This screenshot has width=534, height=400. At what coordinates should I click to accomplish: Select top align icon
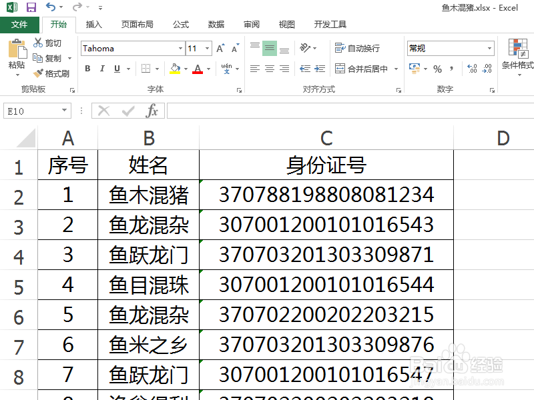pyautogui.click(x=255, y=47)
